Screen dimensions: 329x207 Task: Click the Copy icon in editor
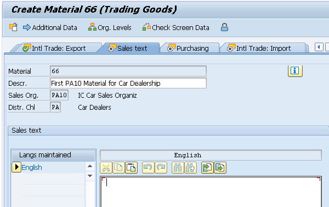[x=118, y=168]
